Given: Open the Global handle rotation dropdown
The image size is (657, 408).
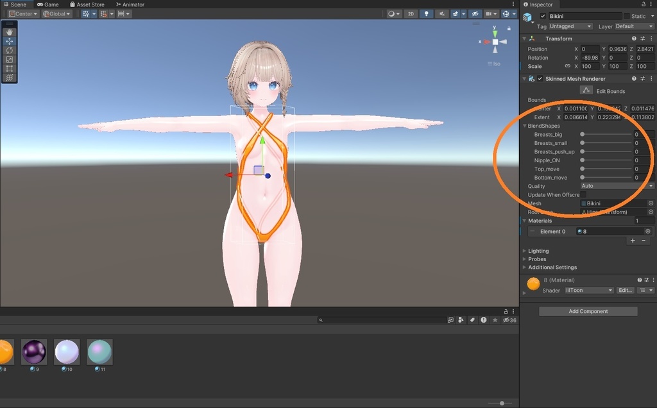Looking at the screenshot, I should pyautogui.click(x=57, y=14).
